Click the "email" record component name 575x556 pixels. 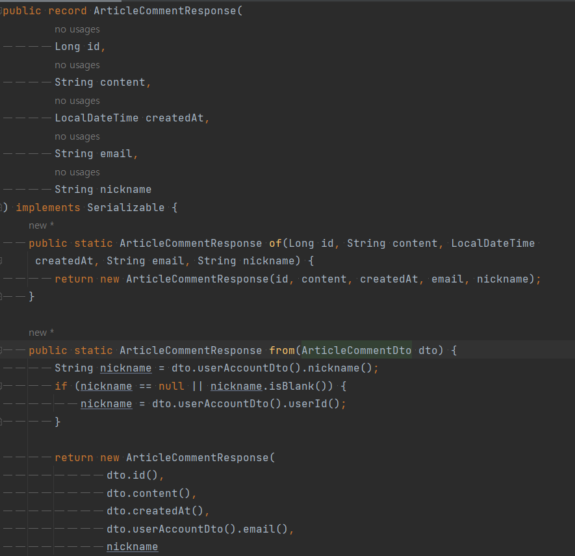[116, 153]
